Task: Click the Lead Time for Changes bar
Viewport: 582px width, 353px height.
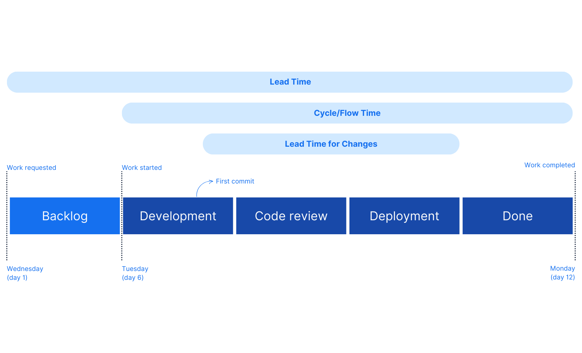Action: [x=331, y=144]
